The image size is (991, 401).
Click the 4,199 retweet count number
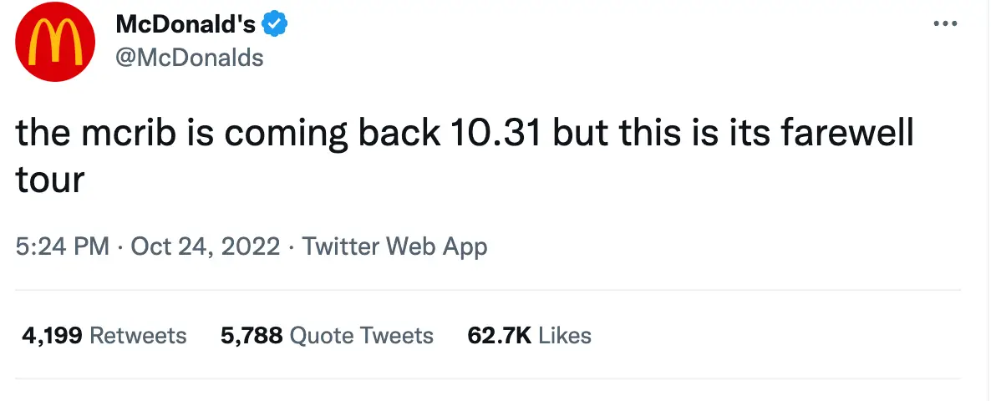pos(50,336)
